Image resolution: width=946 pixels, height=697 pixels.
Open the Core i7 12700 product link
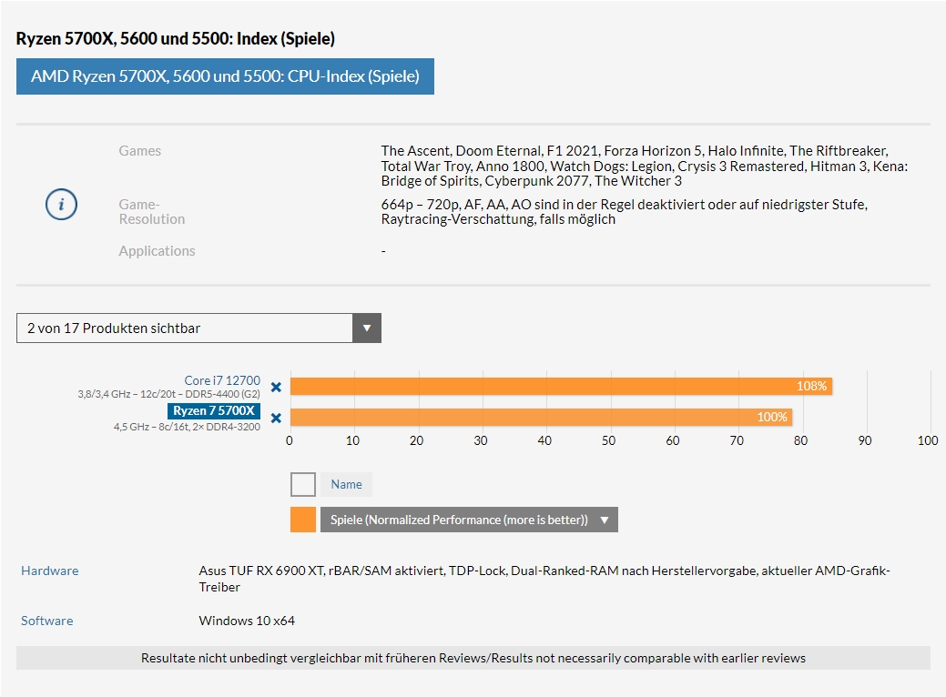222,380
